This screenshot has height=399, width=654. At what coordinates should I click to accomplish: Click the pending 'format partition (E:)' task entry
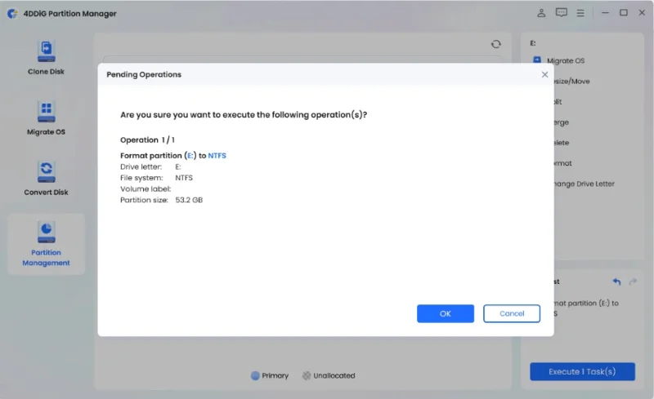pyautogui.click(x=586, y=308)
